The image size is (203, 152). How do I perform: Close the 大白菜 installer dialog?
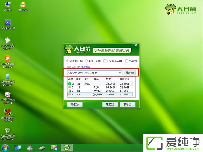136,45
